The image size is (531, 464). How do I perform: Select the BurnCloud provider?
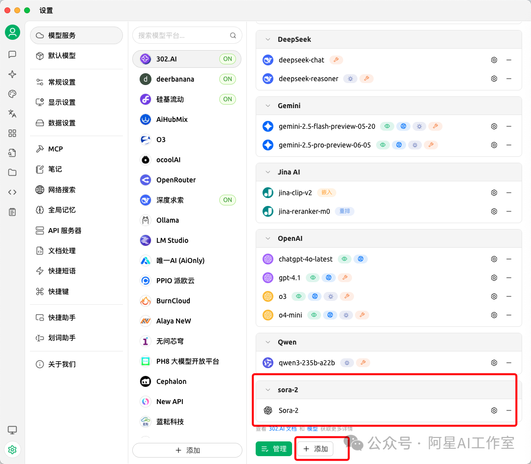(187, 300)
